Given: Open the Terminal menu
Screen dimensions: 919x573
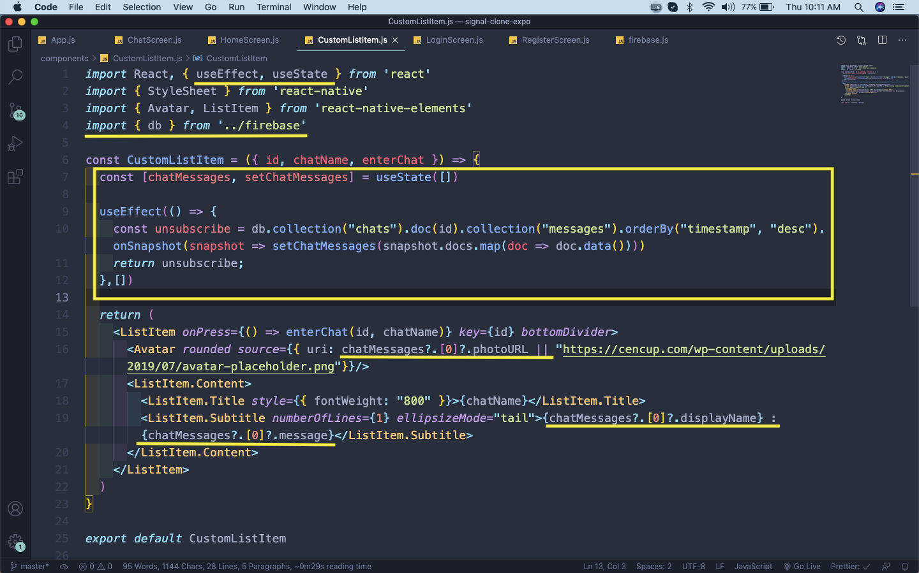Looking at the screenshot, I should click(274, 7).
